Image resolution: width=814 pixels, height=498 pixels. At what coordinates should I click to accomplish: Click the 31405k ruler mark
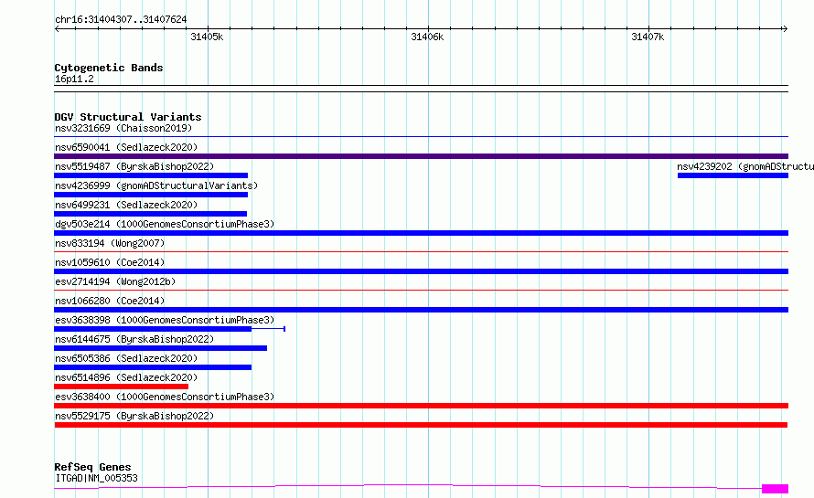(x=207, y=37)
